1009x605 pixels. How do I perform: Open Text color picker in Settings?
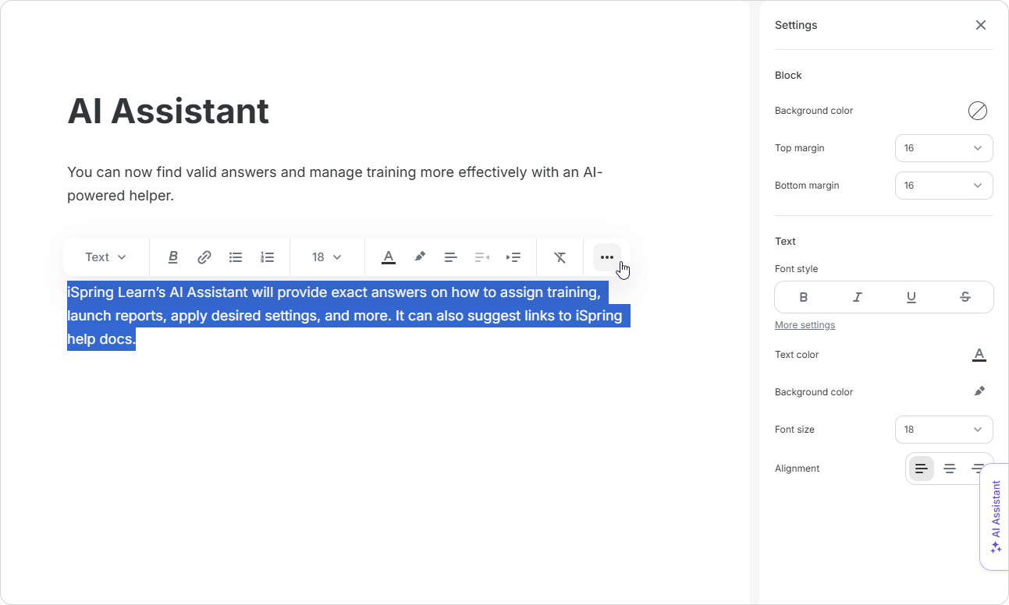pyautogui.click(x=979, y=355)
